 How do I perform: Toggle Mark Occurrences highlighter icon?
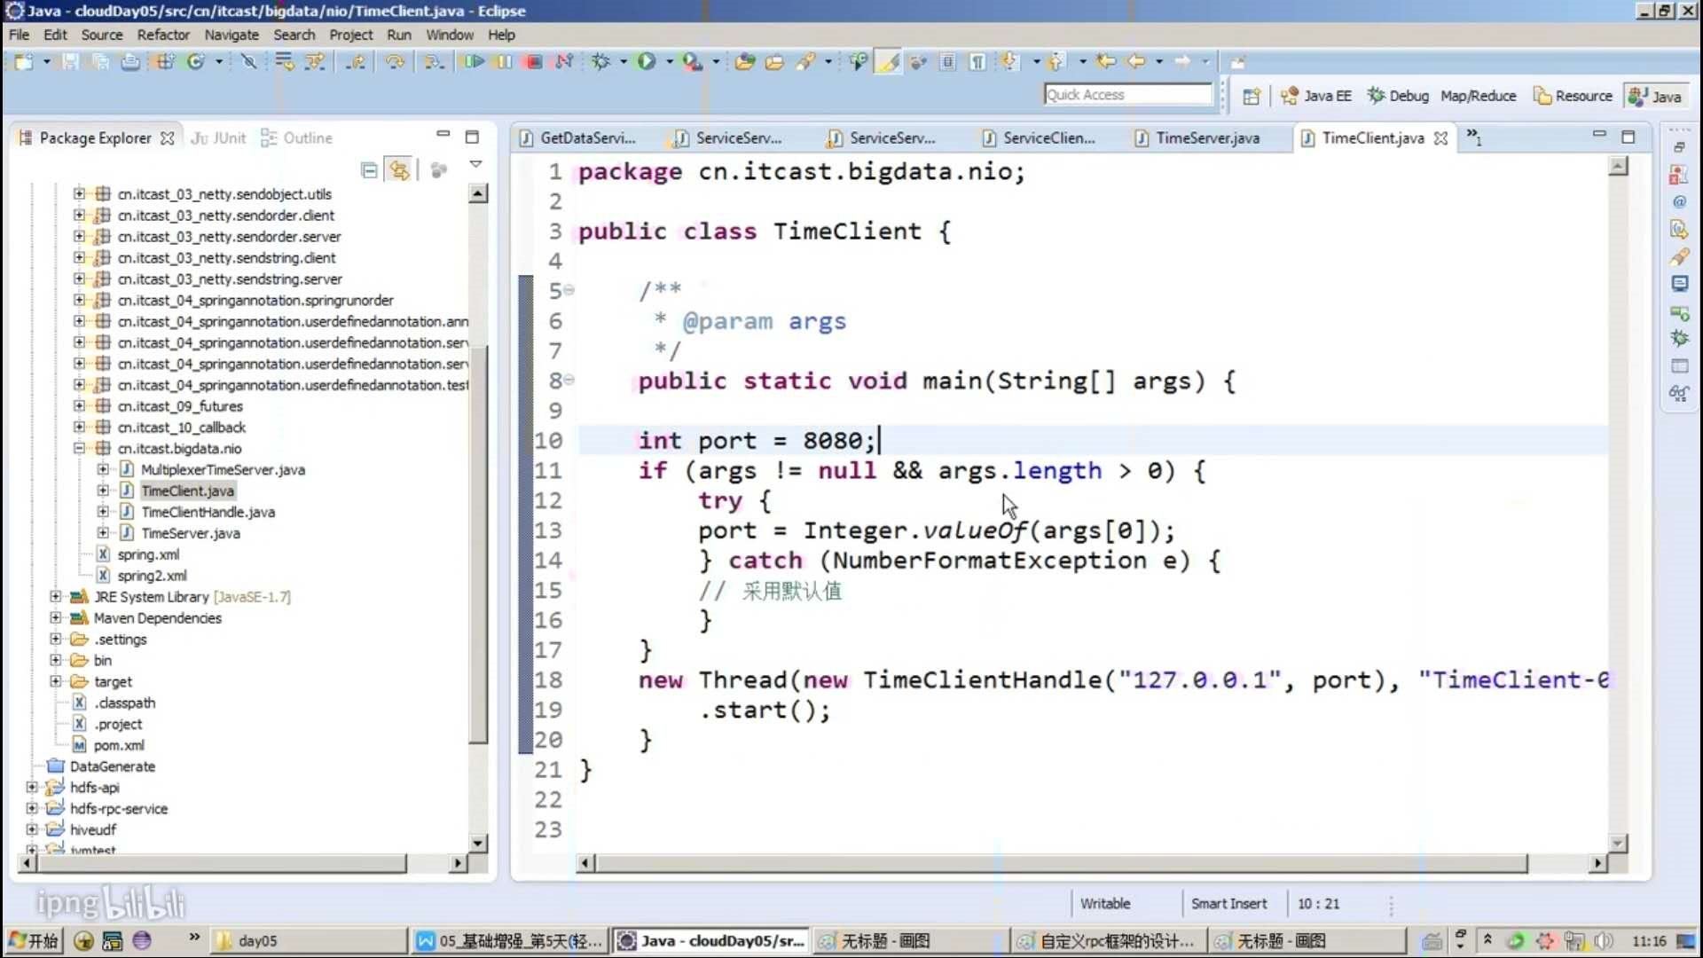click(889, 61)
